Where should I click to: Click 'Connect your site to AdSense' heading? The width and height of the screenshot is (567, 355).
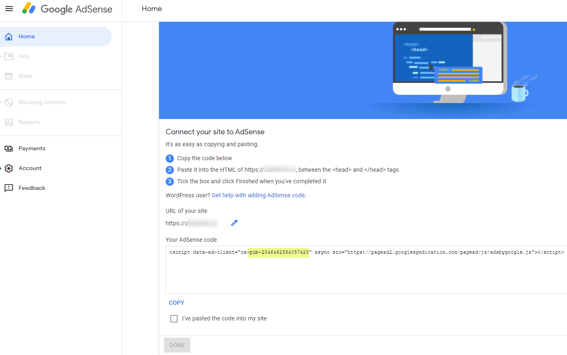coord(215,132)
